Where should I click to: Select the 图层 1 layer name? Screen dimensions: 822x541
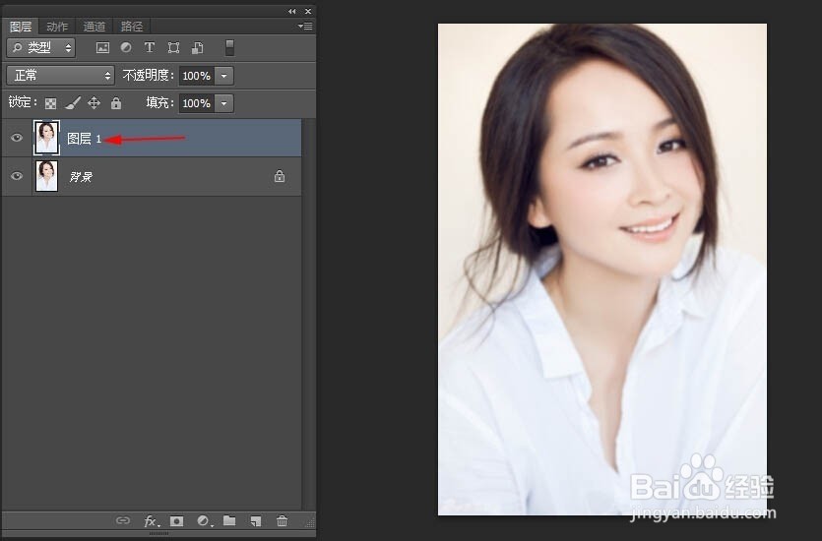pyautogui.click(x=84, y=139)
